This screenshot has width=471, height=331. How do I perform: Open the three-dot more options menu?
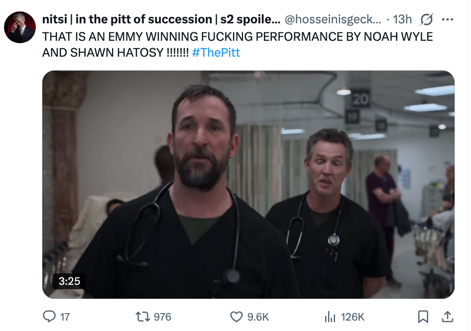[448, 19]
